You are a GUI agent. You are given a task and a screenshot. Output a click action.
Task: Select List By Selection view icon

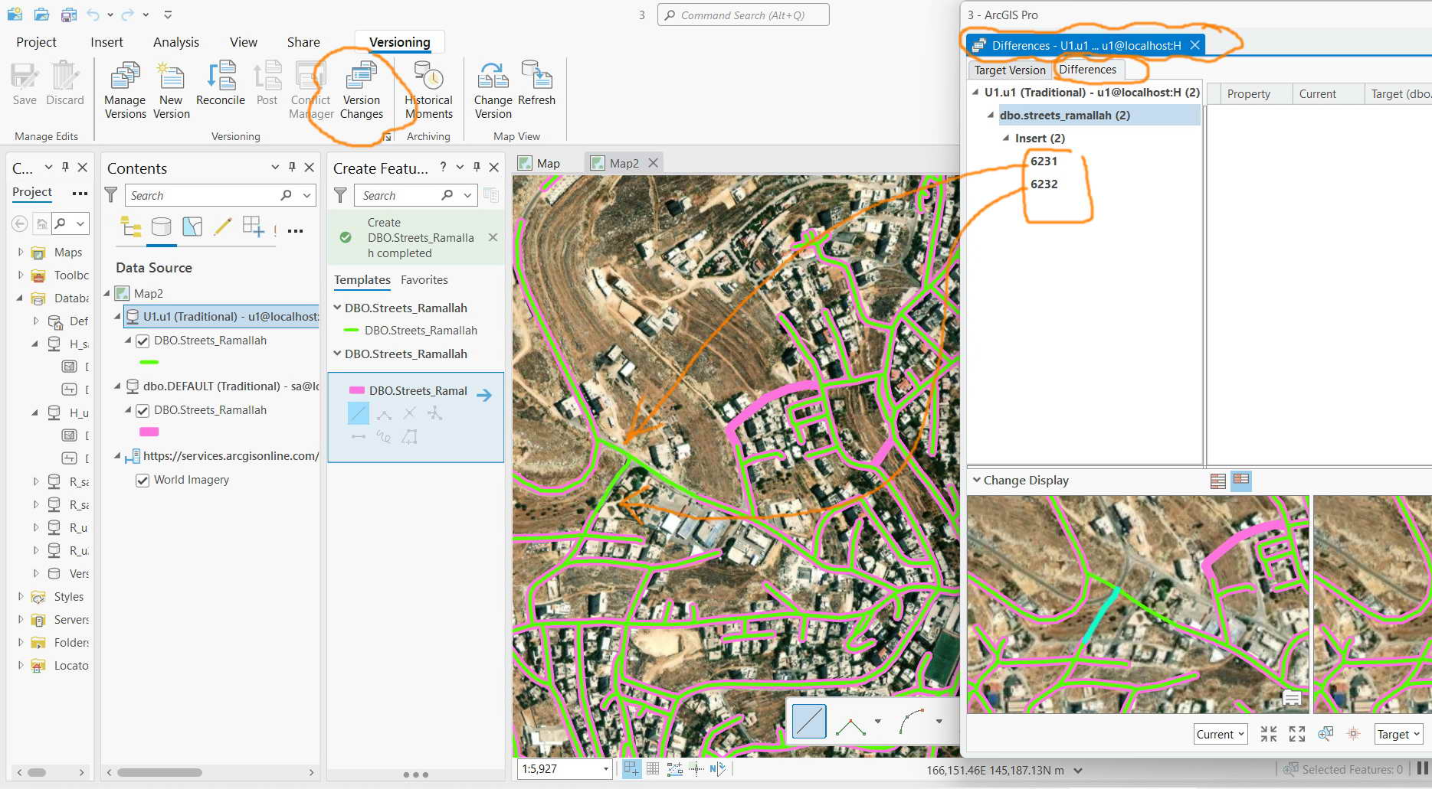click(x=192, y=227)
